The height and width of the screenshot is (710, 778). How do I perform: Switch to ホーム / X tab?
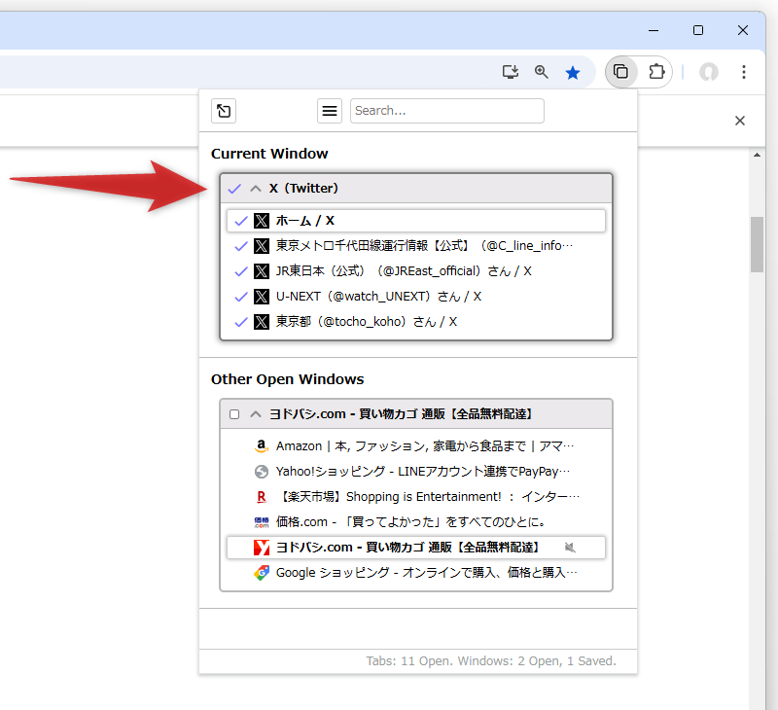coord(416,221)
